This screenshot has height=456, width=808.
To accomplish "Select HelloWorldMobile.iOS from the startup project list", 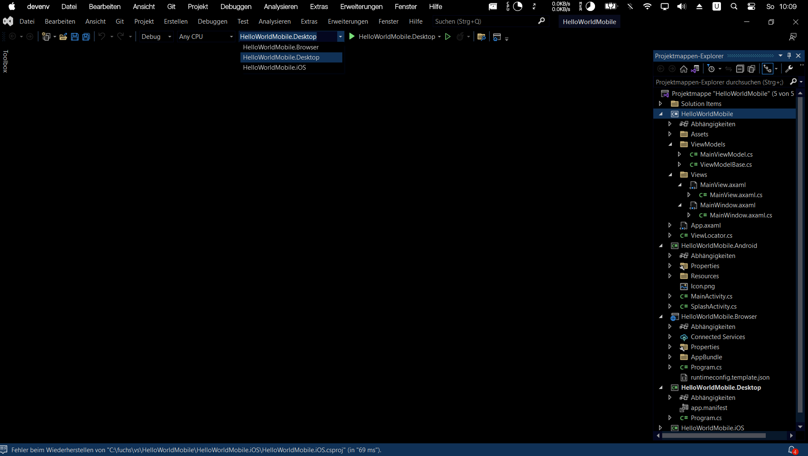I will coord(274,68).
